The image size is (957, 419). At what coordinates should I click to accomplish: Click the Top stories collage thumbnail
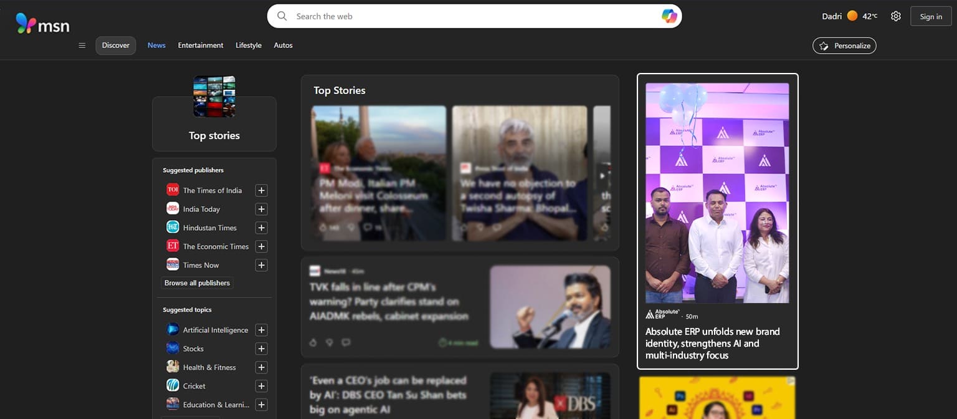(x=214, y=97)
